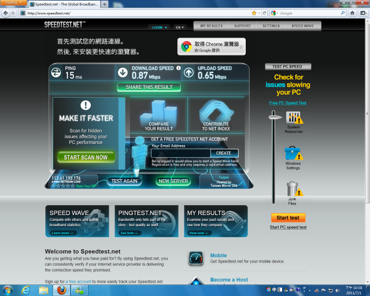The height and width of the screenshot is (296, 370).
Task: Reload the page with the refresh icon
Action: 265,13
